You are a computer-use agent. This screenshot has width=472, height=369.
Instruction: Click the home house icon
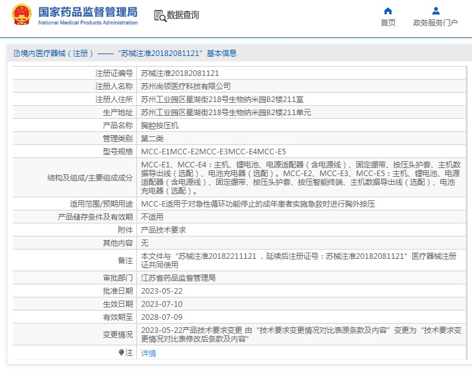click(x=388, y=11)
